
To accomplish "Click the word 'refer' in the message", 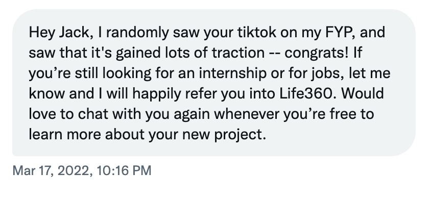I will [x=201, y=93].
